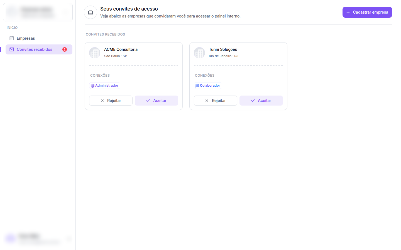Open the Empresas sidebar menu item
401x250 pixels.
pos(39,38)
